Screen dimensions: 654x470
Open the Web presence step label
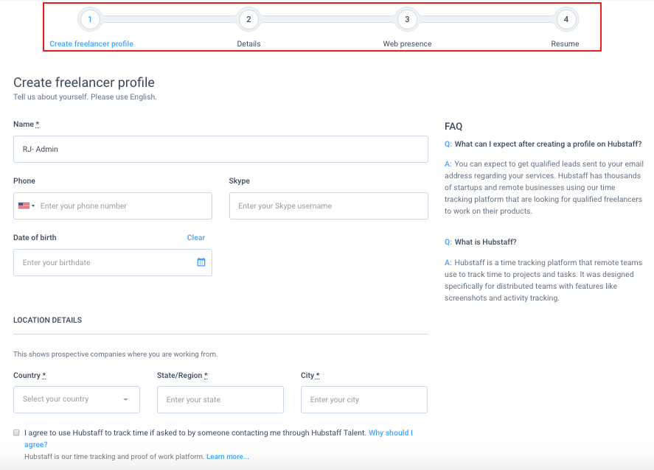click(407, 43)
